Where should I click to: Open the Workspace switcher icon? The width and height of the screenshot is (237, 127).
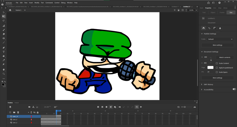point(213,3)
